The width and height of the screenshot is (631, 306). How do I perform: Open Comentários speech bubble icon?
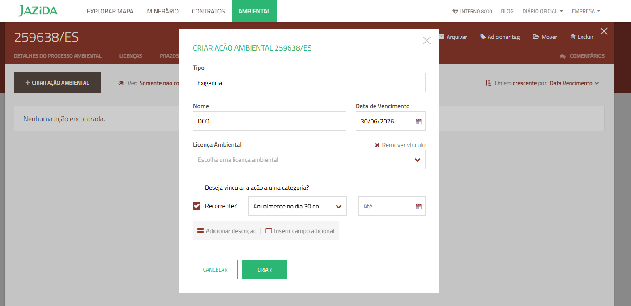pos(563,56)
